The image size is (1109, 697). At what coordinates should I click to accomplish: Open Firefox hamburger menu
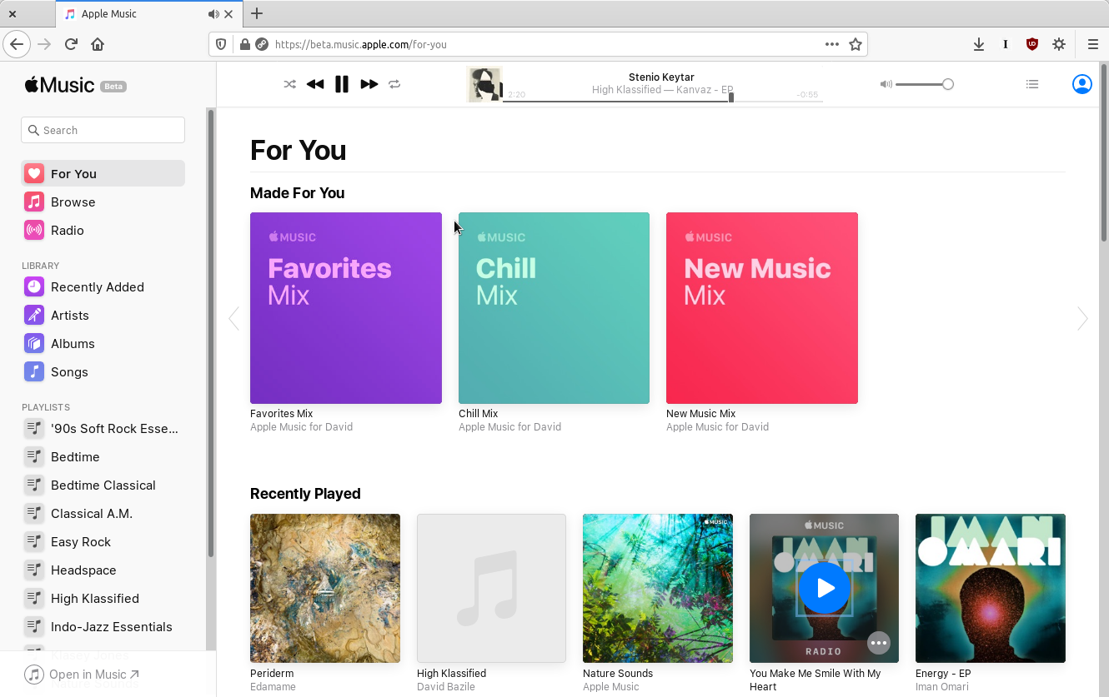[x=1092, y=44]
